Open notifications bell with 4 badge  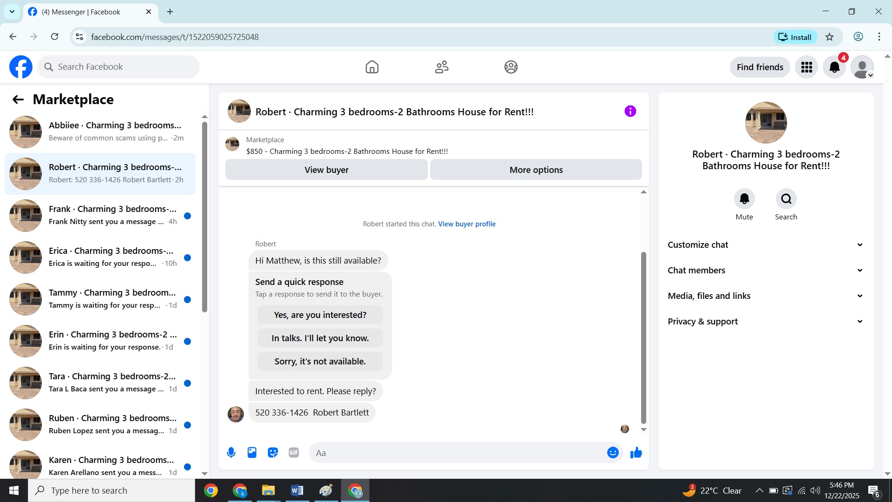point(834,67)
